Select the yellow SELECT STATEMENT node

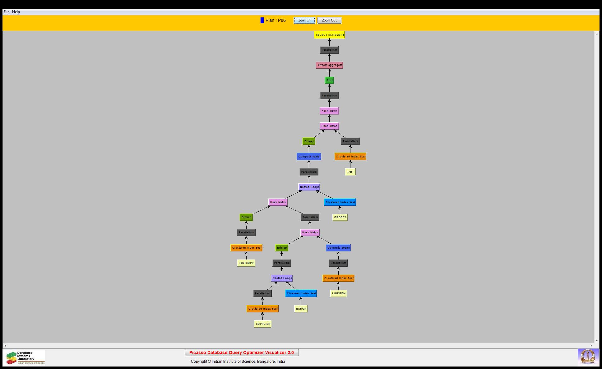click(329, 35)
